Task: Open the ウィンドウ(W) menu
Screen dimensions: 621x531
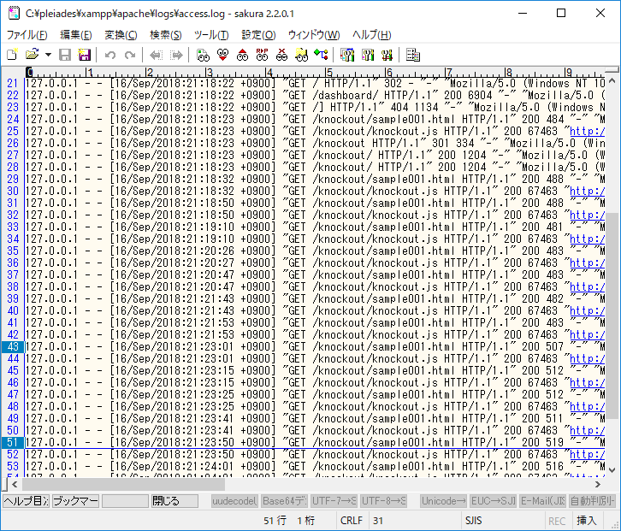Action: pyautogui.click(x=314, y=35)
